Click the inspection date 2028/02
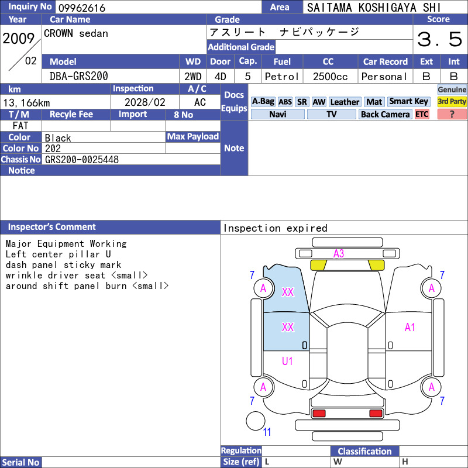Image resolution: width=468 pixels, height=468 pixels. pos(144,102)
